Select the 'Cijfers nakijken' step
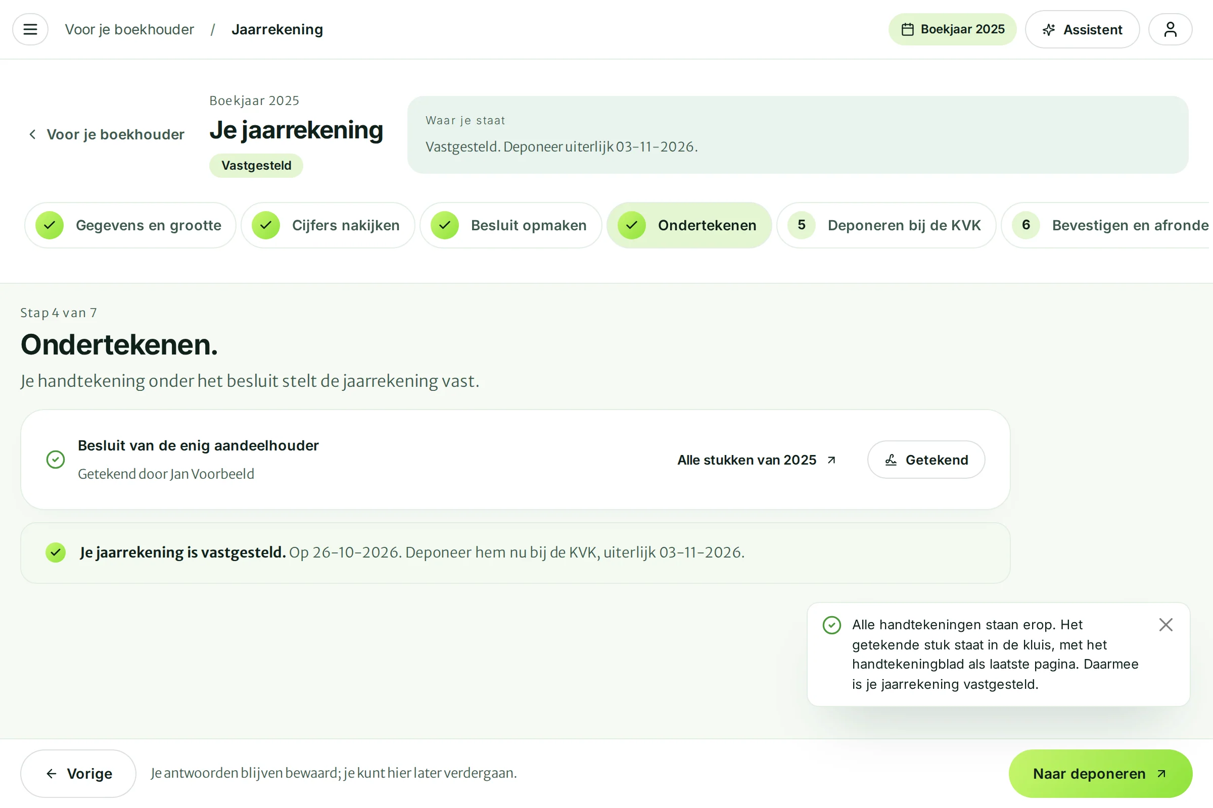The image size is (1213, 808). pos(328,225)
